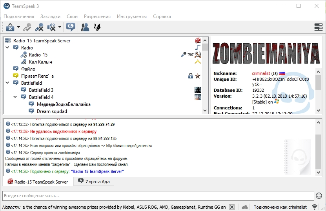Click 'Подключено как criminalist' status text
The height and width of the screenshot is (211, 326).
coord(280,207)
